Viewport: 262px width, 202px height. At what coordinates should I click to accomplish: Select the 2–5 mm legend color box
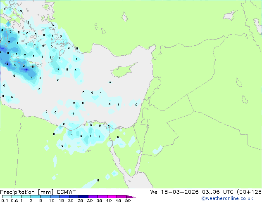point(36,197)
